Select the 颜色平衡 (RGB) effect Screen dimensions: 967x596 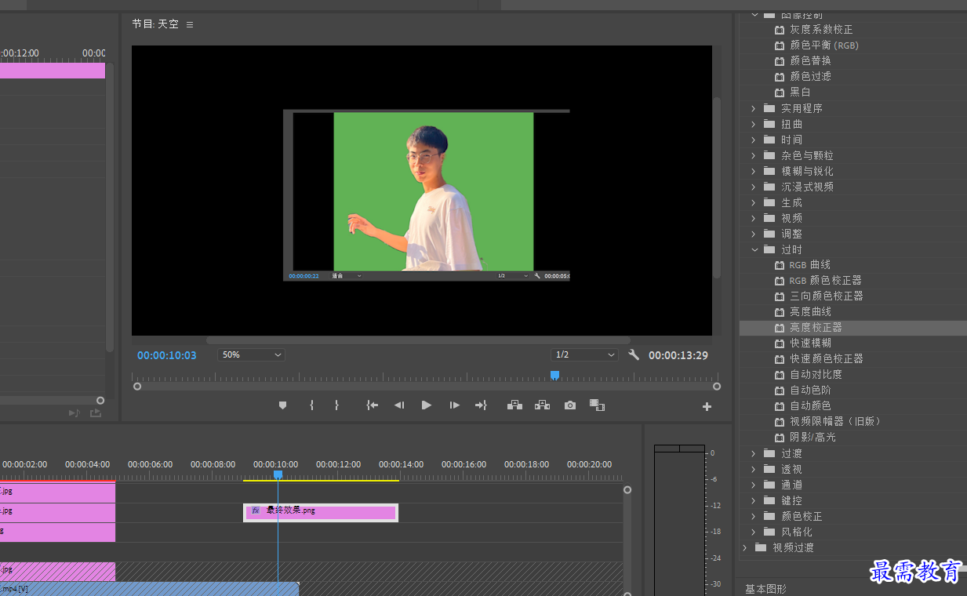tap(824, 45)
